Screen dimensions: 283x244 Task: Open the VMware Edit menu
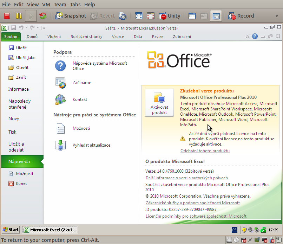[x=19, y=5]
